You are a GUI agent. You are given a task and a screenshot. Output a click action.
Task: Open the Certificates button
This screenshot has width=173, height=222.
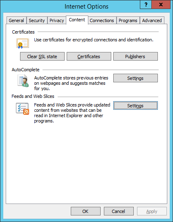coord(89,57)
